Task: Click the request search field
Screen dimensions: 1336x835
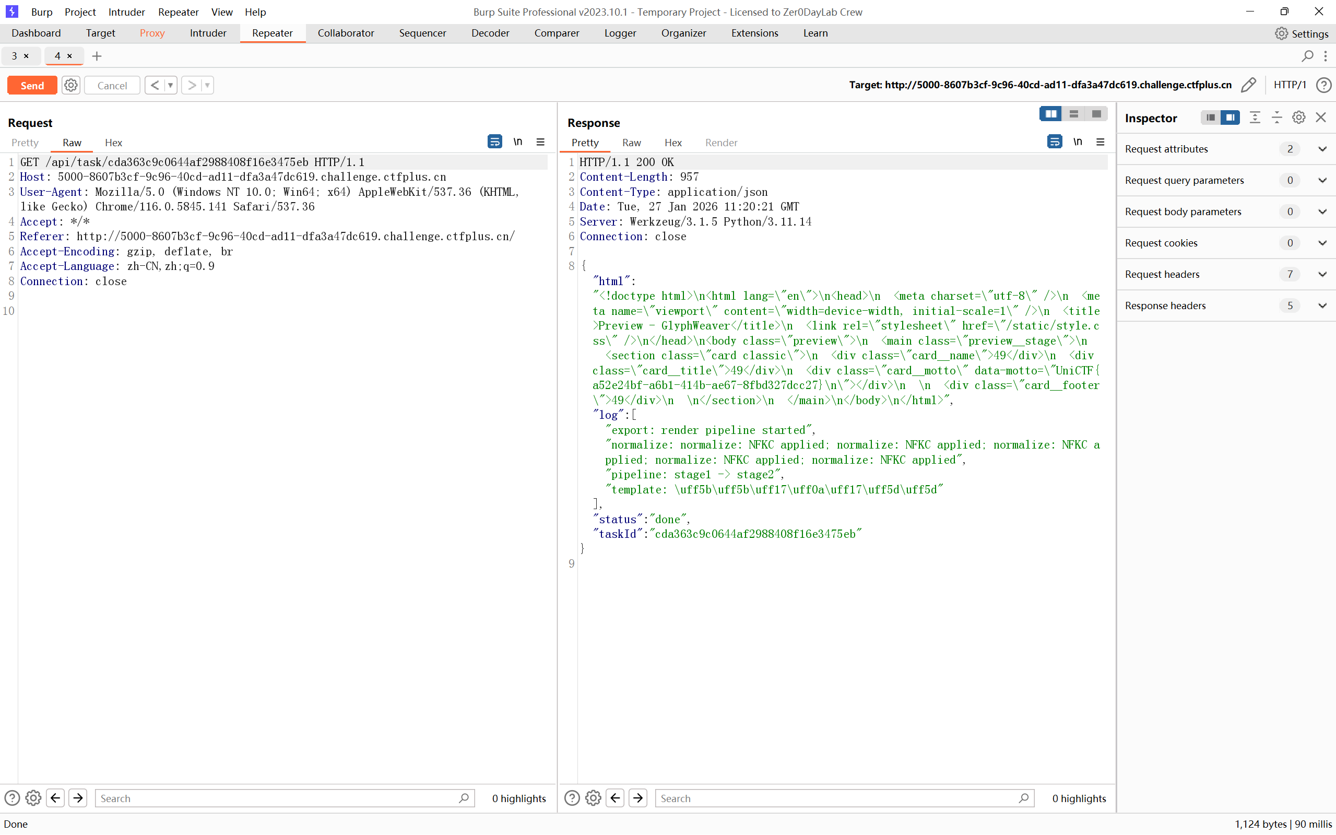Action: pyautogui.click(x=285, y=798)
